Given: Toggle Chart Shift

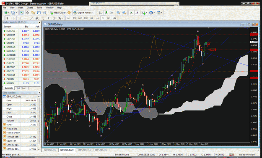Looking at the screenshot, I should pyautogui.click(x=137, y=13).
